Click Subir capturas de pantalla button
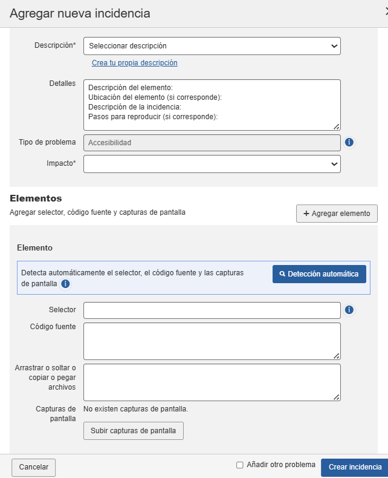 pyautogui.click(x=133, y=431)
